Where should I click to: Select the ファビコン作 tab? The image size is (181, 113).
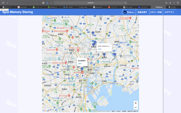(x=143, y=7)
